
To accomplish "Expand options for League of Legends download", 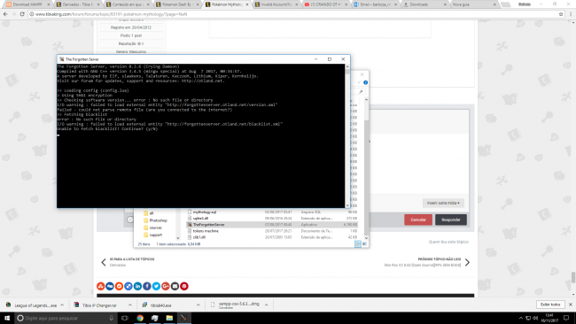I will tap(62, 305).
